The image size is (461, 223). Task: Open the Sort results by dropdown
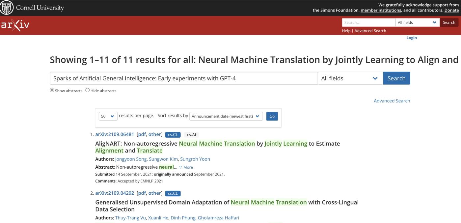tap(226, 116)
